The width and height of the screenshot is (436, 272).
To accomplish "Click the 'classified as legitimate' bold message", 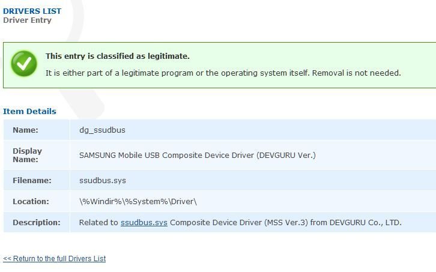I will tap(118, 56).
